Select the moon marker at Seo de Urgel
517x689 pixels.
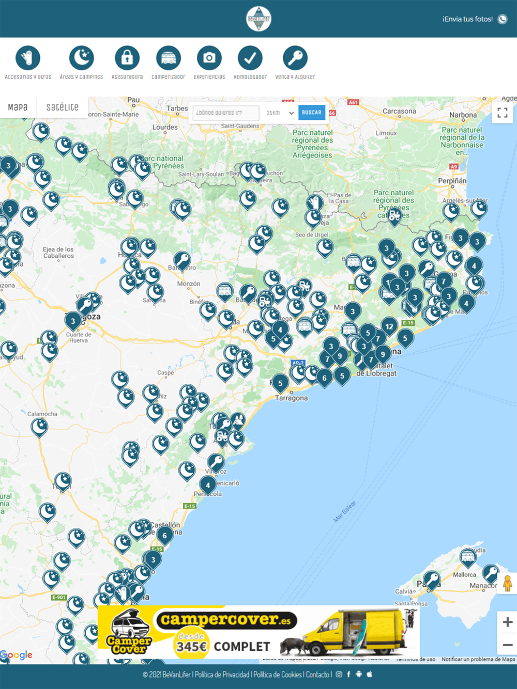(x=325, y=248)
